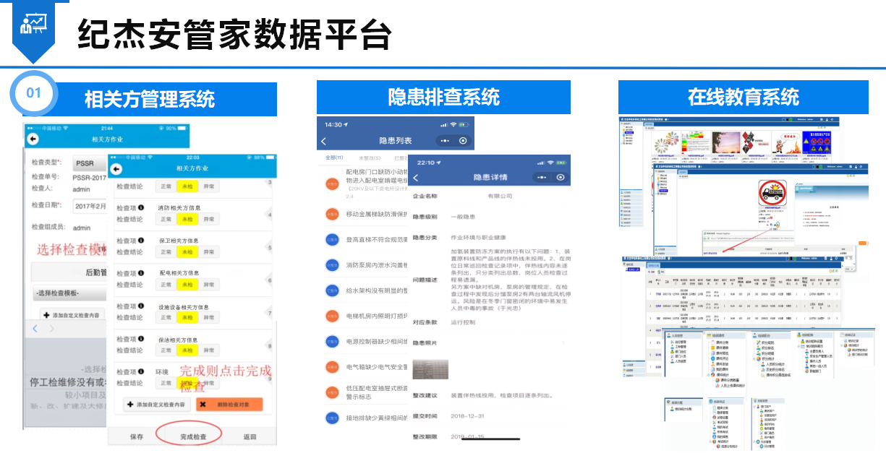Go back from 隐患详情 using chevron
The image size is (886, 453).
click(x=416, y=178)
